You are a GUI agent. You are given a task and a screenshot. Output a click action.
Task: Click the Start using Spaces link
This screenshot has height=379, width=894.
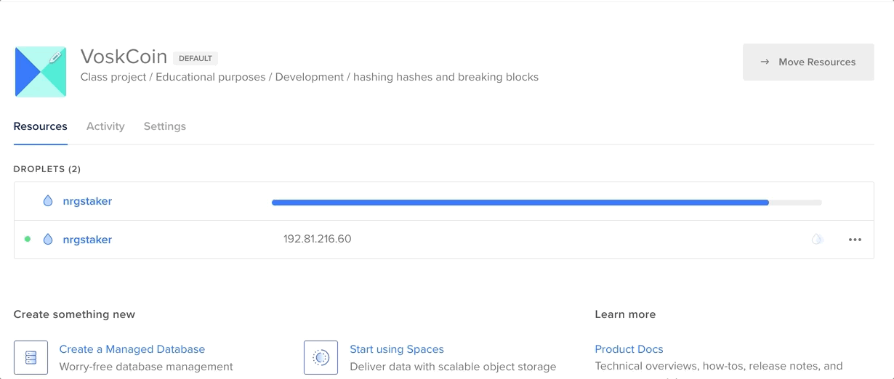click(397, 349)
